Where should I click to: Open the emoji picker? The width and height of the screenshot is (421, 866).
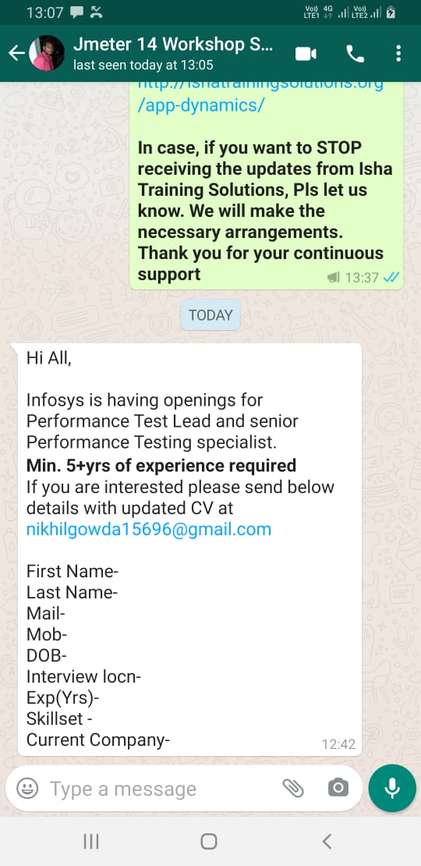coord(27,788)
